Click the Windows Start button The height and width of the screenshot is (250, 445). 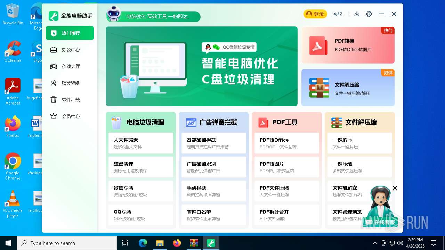coord(8,243)
